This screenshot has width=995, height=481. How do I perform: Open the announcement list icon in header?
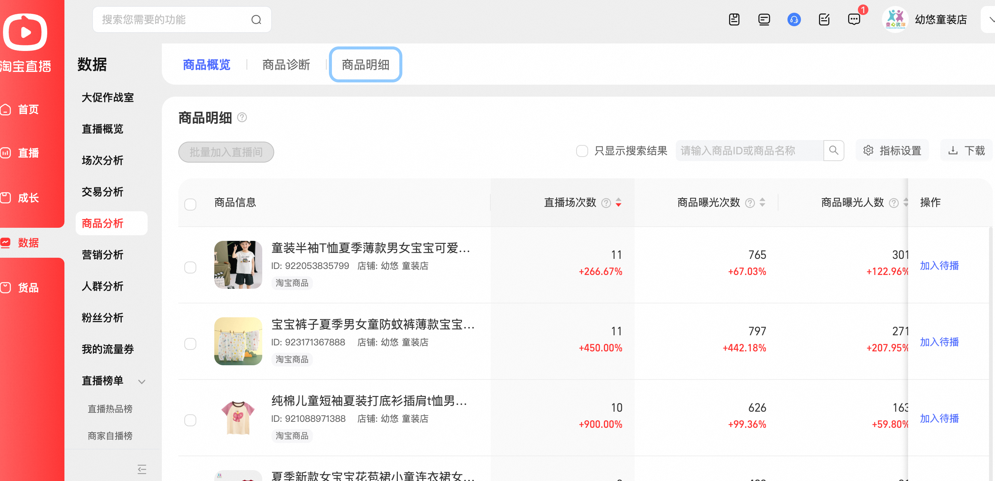(x=763, y=19)
